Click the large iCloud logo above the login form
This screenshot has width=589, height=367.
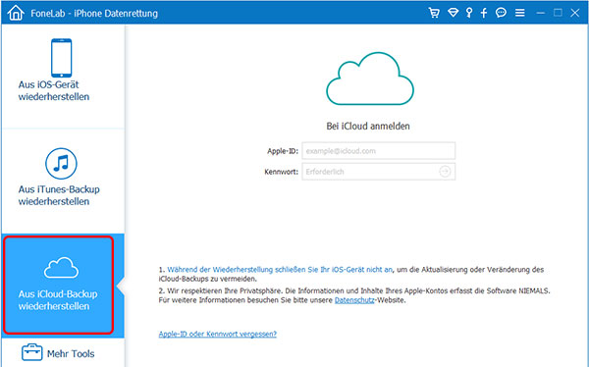click(x=370, y=79)
